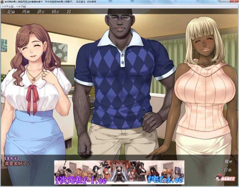This screenshot has height=187, width=239.
Task: Click the f-1.cc banner text
Action: [81, 180]
